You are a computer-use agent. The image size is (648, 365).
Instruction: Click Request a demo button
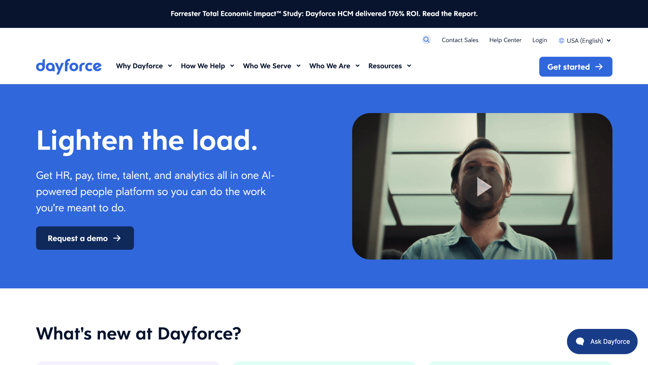(85, 238)
